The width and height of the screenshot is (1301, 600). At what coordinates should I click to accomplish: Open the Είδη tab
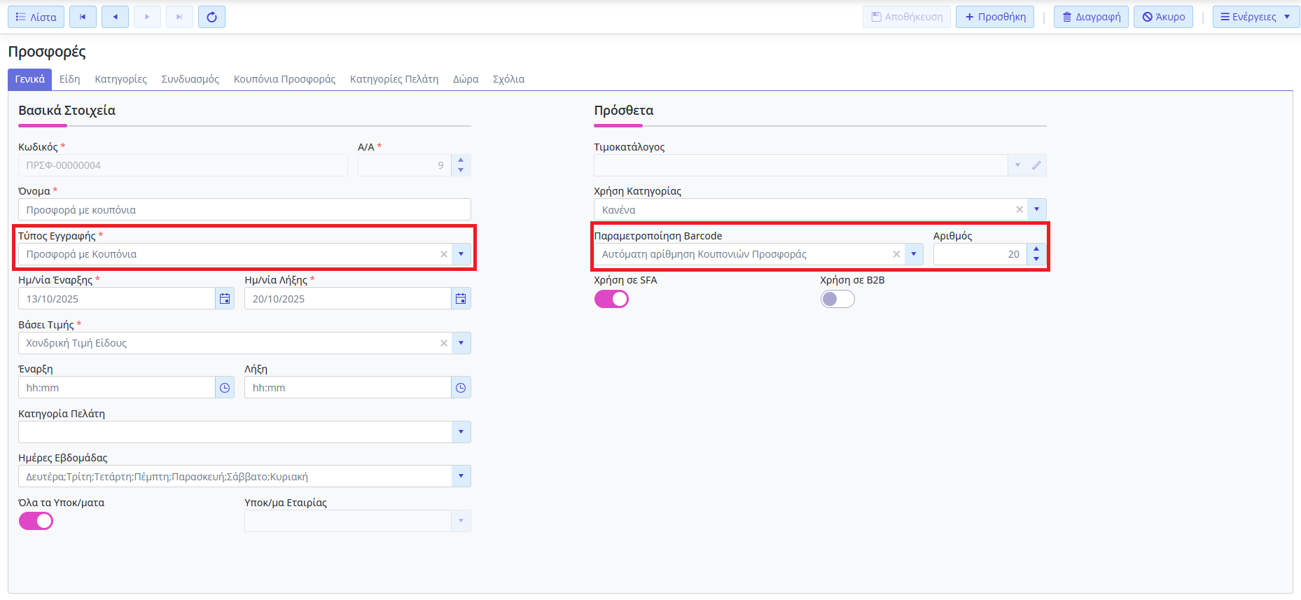tap(69, 79)
